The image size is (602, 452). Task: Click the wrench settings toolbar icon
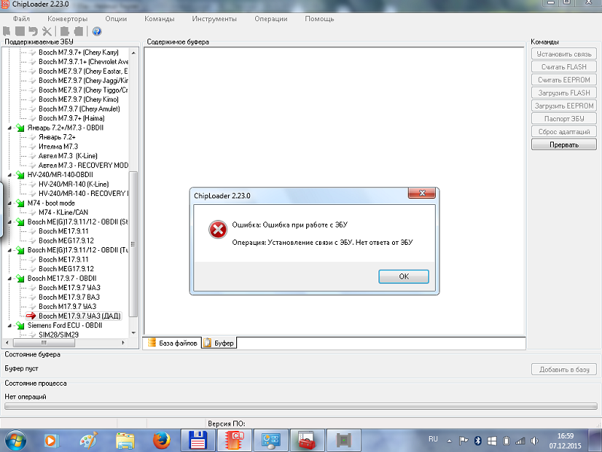pyautogui.click(x=47, y=31)
